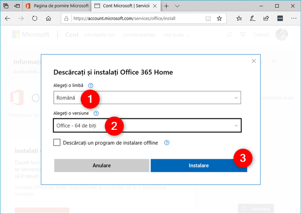Refresh the current page
The image size is (301, 214).
(x=34, y=19)
